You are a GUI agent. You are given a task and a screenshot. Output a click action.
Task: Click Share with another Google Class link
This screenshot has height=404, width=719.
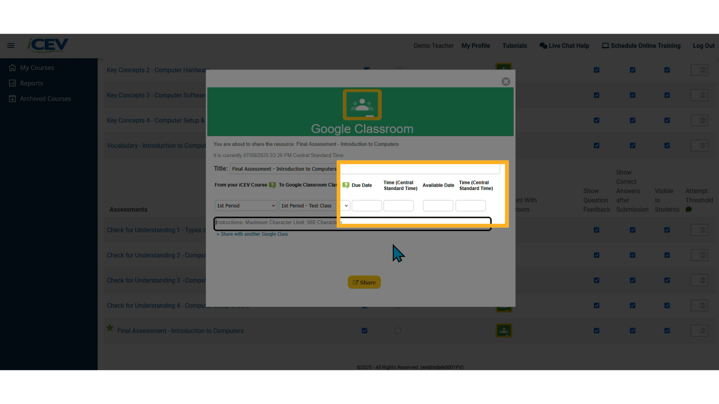pos(252,234)
